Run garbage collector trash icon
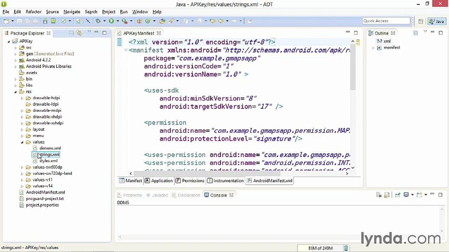Image resolution: width=449 pixels, height=252 pixels. click(x=346, y=248)
